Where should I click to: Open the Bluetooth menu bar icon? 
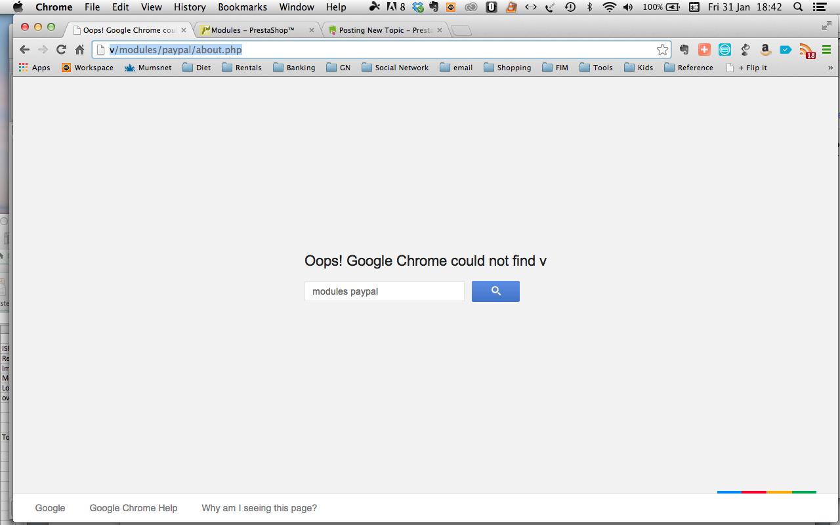point(590,7)
